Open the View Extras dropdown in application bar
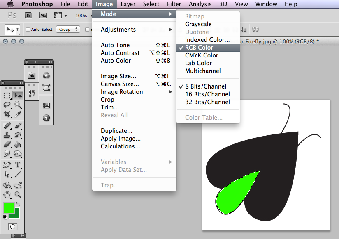The image size is (339, 239). tap(60, 15)
